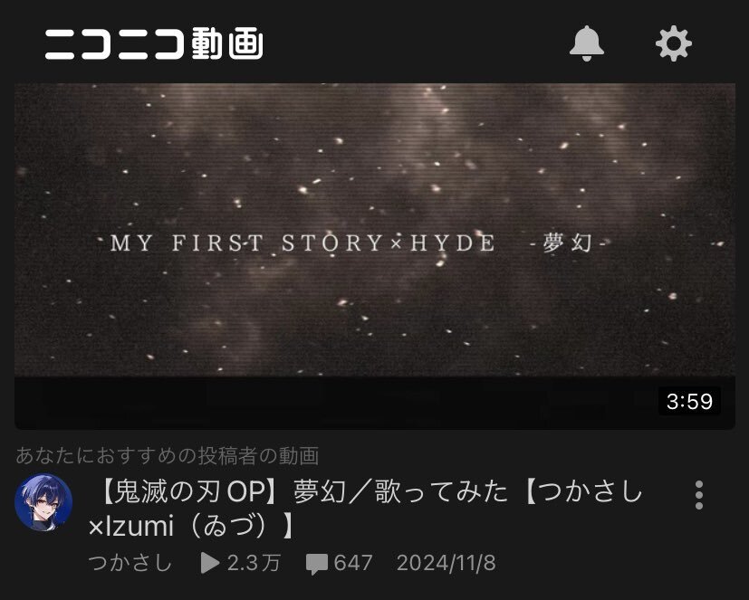Tap the 647 comment count

[353, 563]
